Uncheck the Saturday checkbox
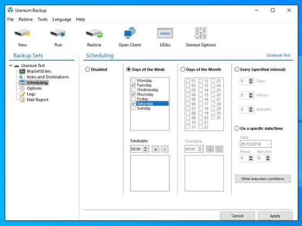This screenshot has height=226, width=302. coord(134,103)
